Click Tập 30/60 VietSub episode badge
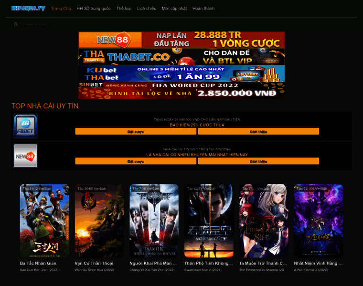Screen dimensions: 363x286 point(91,188)
